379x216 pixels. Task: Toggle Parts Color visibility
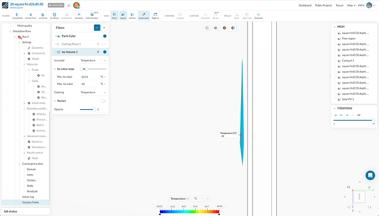click(x=105, y=36)
